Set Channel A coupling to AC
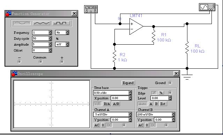The width and height of the screenshot is (223, 135). click(97, 125)
